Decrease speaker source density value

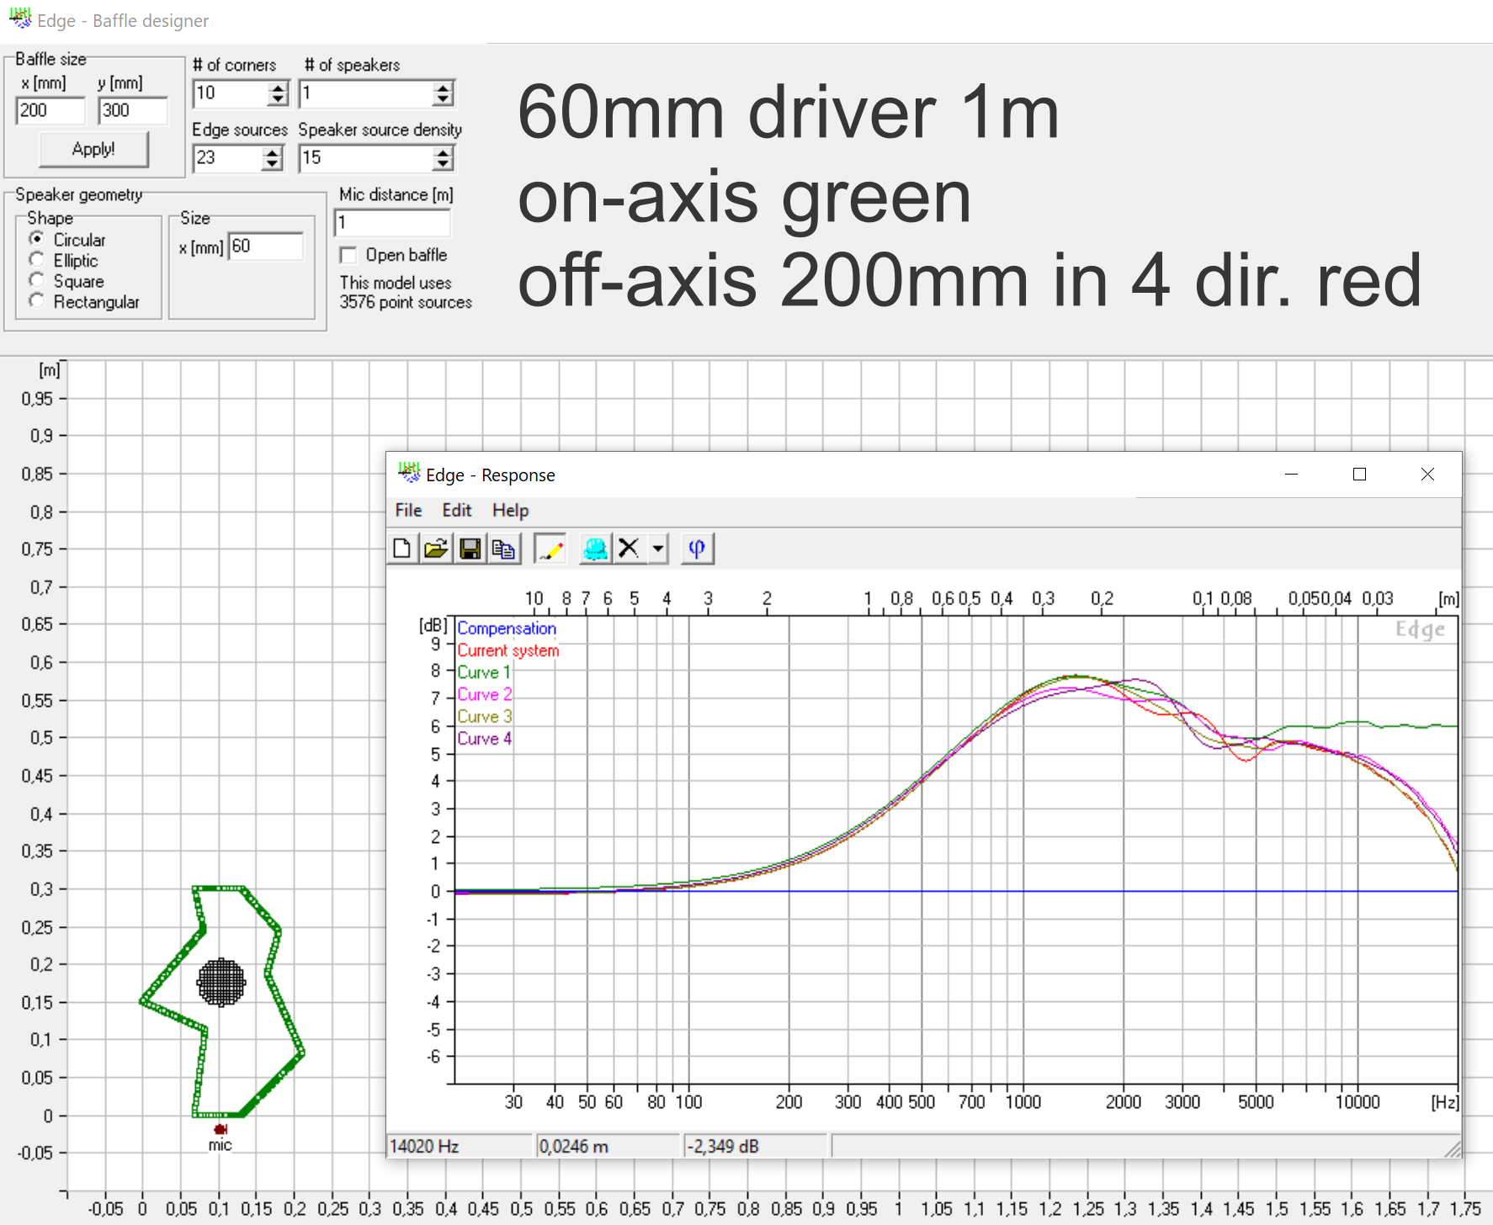pos(443,164)
